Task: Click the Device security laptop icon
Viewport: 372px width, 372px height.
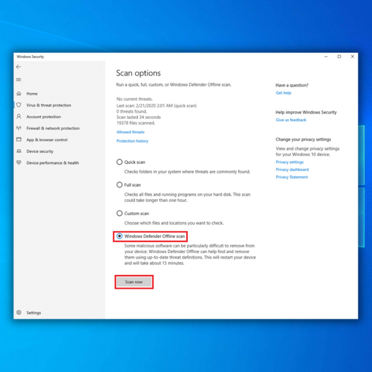Action: pyautogui.click(x=19, y=151)
